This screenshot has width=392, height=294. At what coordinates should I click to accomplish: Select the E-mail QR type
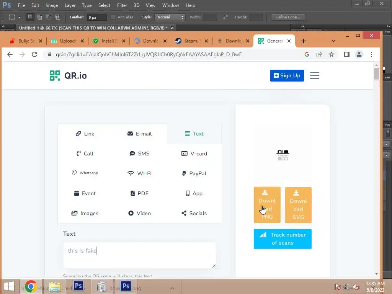coord(139,134)
